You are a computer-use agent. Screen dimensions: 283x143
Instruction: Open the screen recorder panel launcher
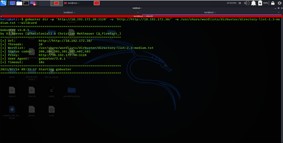33,3
